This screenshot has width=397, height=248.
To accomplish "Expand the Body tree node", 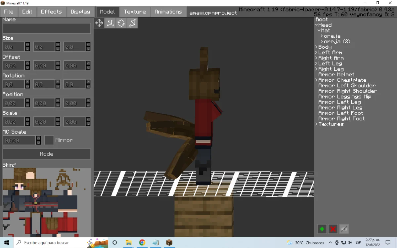I will coord(316,47).
